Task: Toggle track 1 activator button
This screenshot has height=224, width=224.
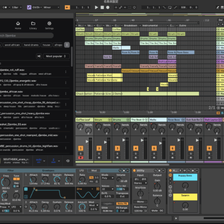Action: coord(81,148)
